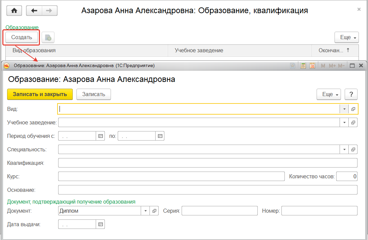Click open-form icon next to Специальность field

[353, 149]
